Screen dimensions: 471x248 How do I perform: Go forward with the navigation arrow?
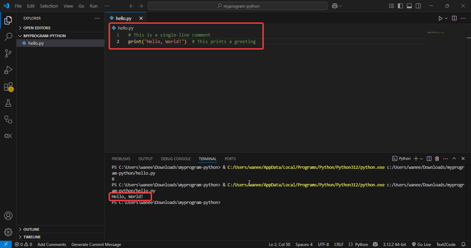pyautogui.click(x=140, y=6)
